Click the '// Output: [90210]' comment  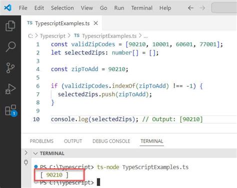pos(172,119)
